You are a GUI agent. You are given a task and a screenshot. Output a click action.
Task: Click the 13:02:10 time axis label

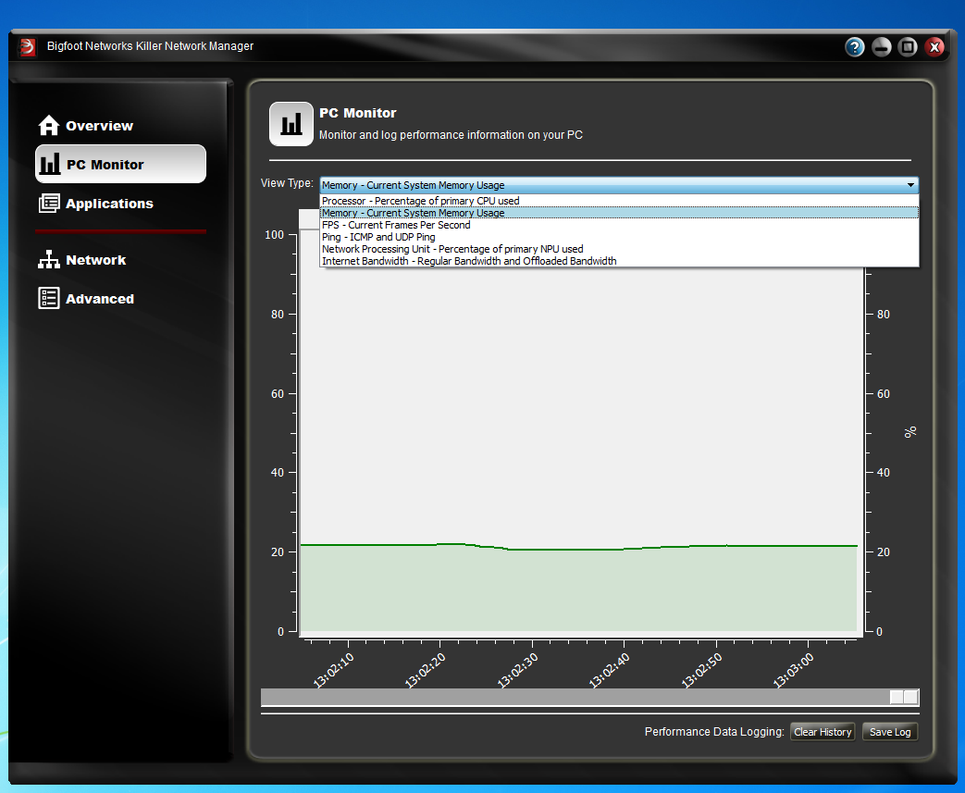(x=334, y=670)
